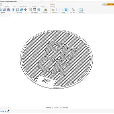
Task: Click the shaded box icon in Create group
Action: (x=4, y=10)
